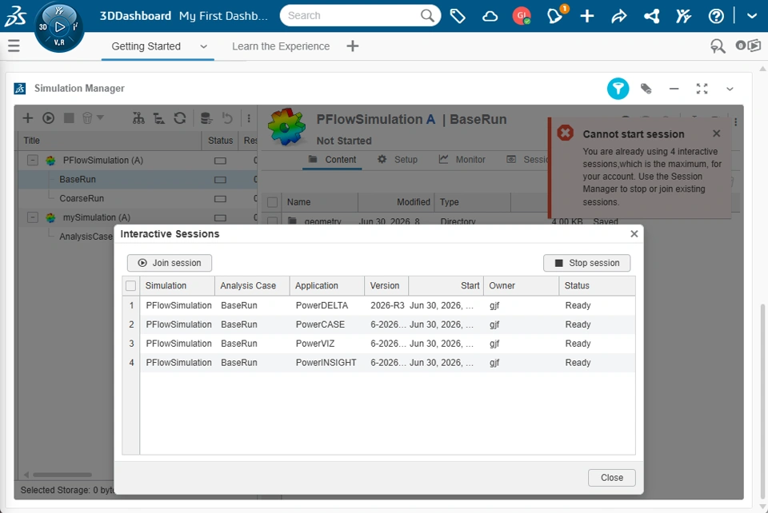The image size is (768, 513).
Task: Collapse the mySimulation (A) tree node
Action: [32, 217]
